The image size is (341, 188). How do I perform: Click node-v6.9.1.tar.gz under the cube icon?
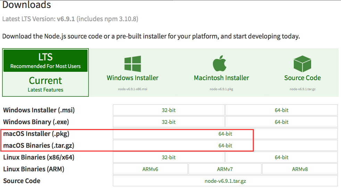tap(302, 89)
